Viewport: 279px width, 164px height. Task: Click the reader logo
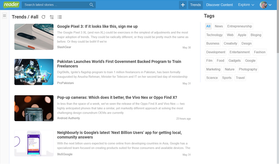(x=11, y=5)
